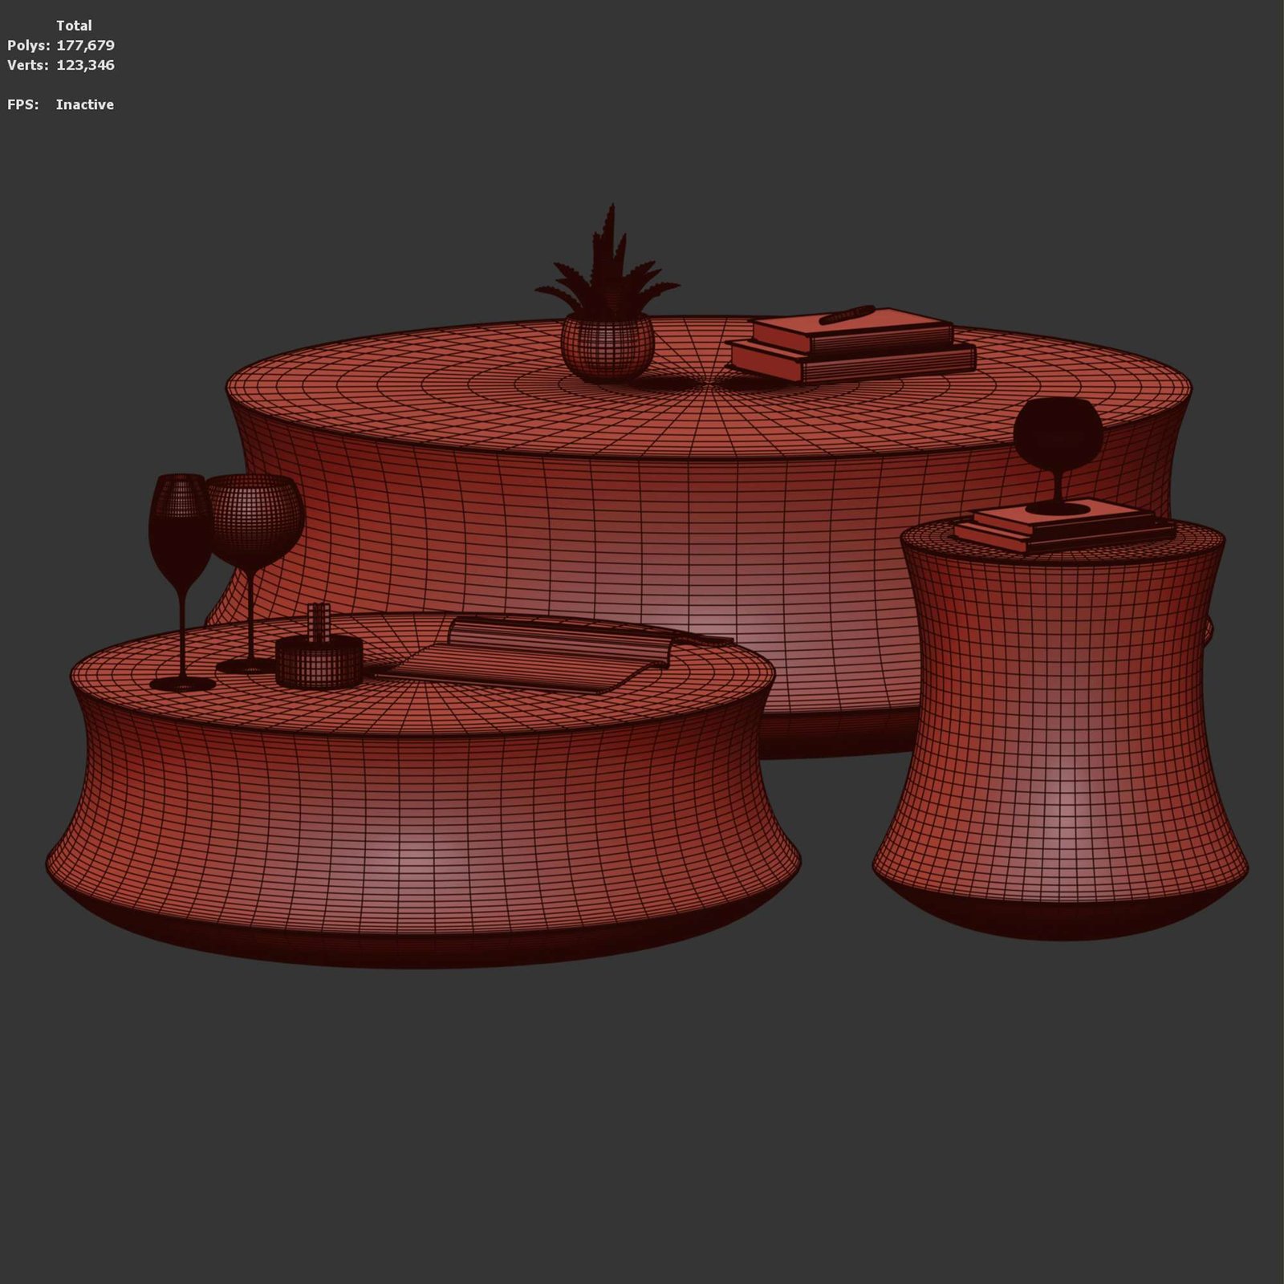Screen dimensions: 1284x1284
Task: Click the FPS Inactive status text
Action: pos(85,104)
